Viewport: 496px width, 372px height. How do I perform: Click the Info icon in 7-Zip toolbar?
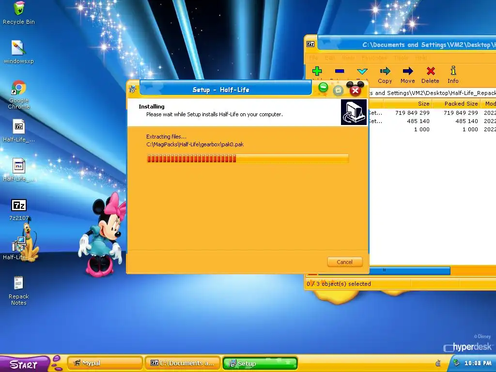[x=453, y=71]
